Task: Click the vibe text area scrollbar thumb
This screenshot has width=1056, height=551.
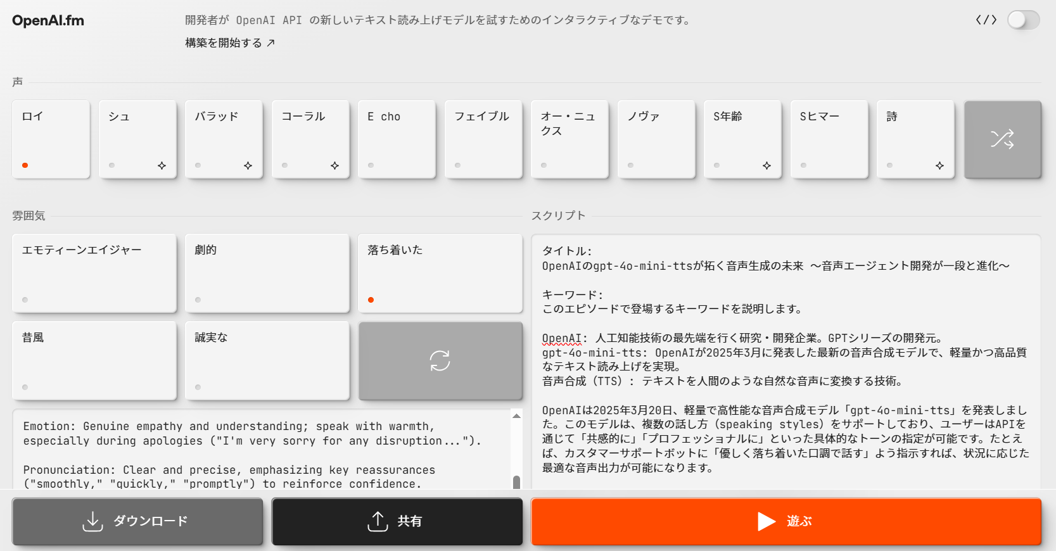Action: pyautogui.click(x=516, y=482)
